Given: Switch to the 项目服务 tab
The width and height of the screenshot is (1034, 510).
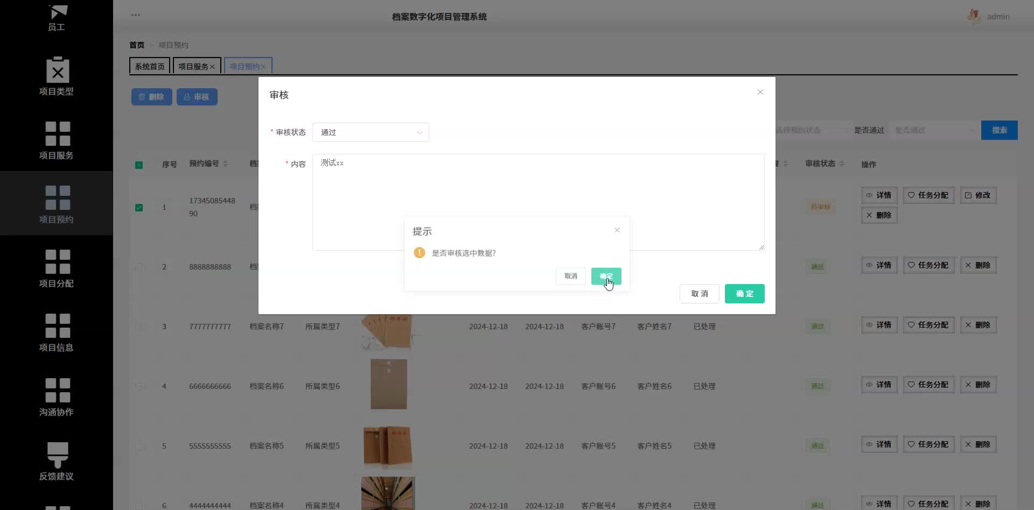Looking at the screenshot, I should (x=193, y=66).
